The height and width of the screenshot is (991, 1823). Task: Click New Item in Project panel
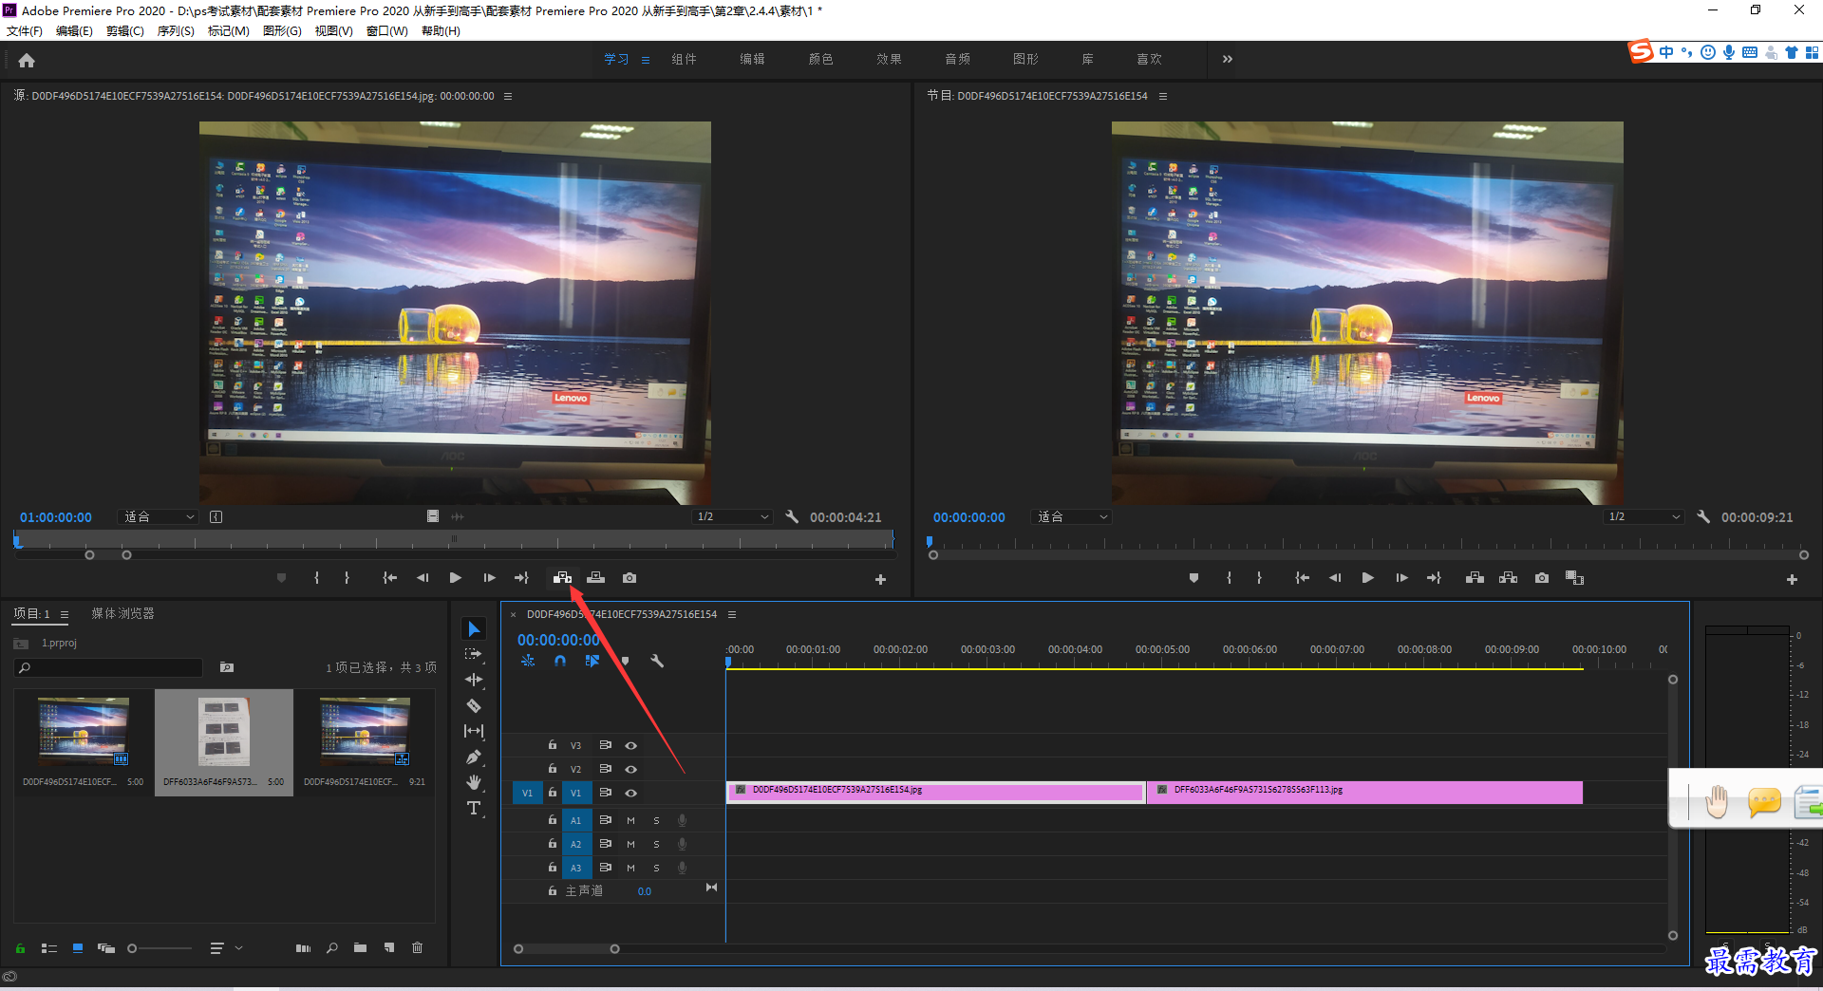tap(389, 947)
